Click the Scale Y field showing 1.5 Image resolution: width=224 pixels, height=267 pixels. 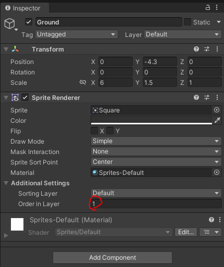pyautogui.click(x=160, y=82)
